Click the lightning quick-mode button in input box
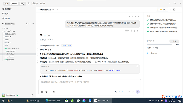183x103 pixels. pos(53,92)
